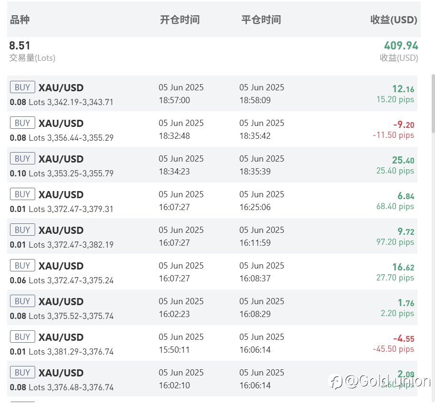Click -11.50 pips value
Screen dimensions: 435x404
(393, 135)
